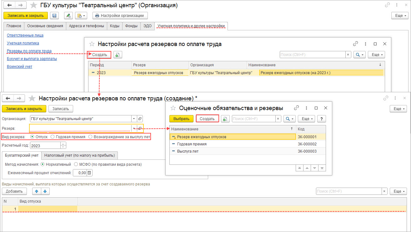Image resolution: width=411 pixels, height=232 pixels.
Task: Click Создать in reserve settings list window
Action: pos(99,54)
